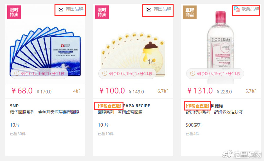Screen dimensions: 264x161
Task: Click the clock icon on SNP countdown timer
Action: coord(17,74)
